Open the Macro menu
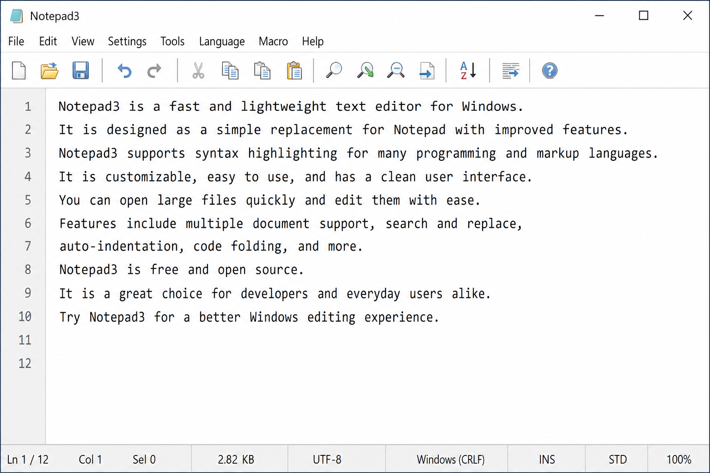710x473 pixels. 273,42
